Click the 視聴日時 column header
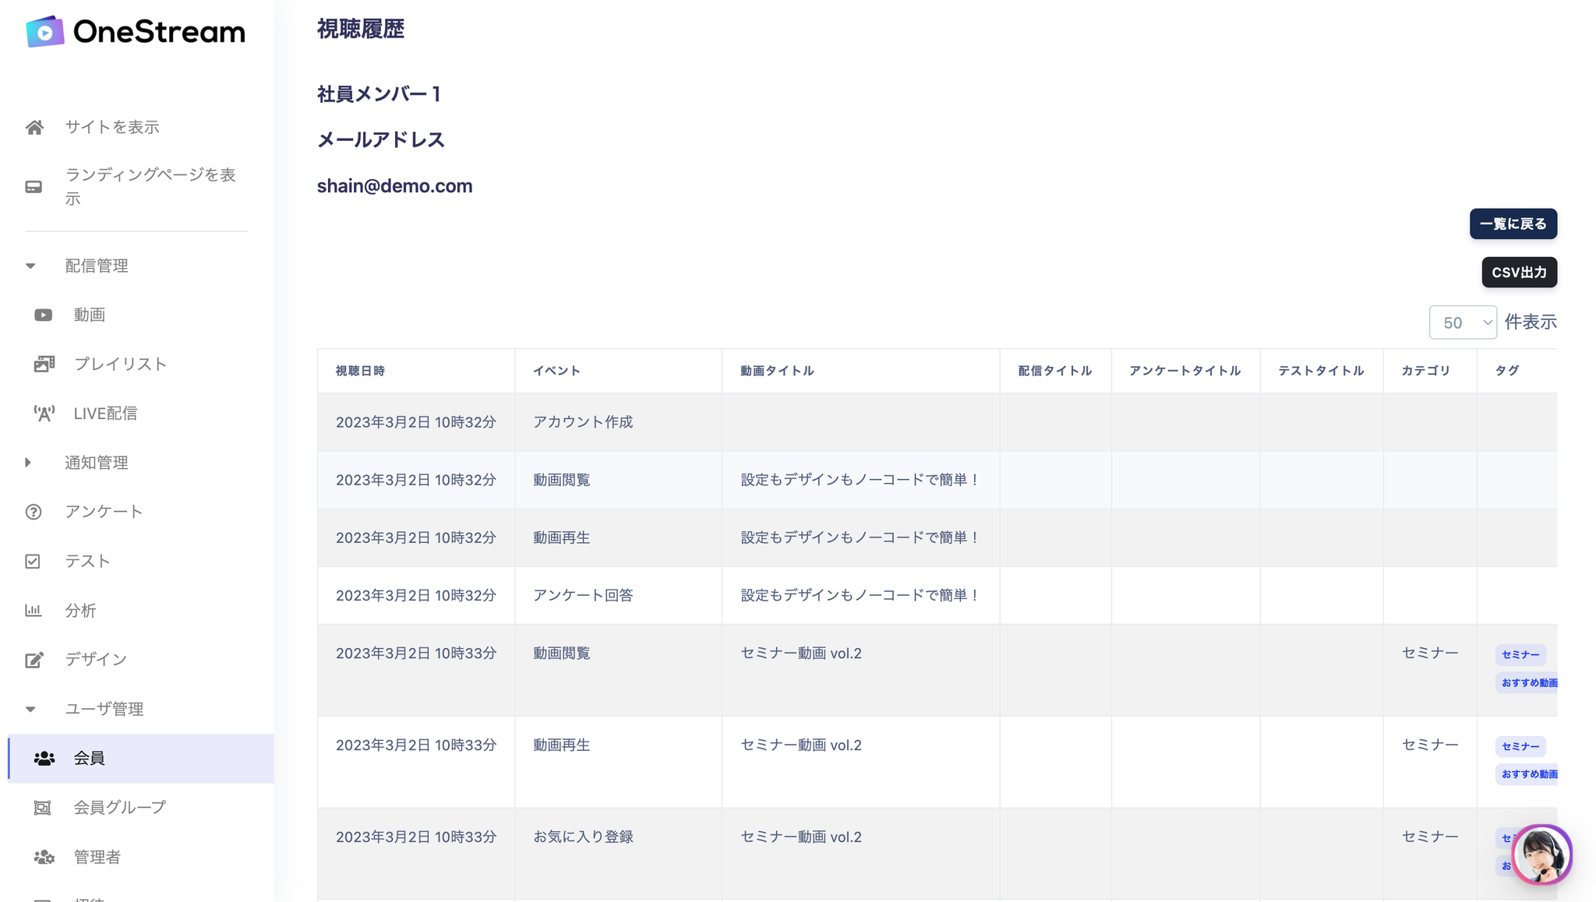 tap(360, 371)
